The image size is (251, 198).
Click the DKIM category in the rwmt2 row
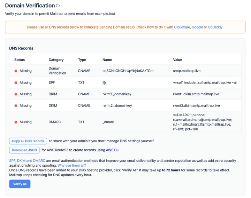pyautogui.click(x=53, y=106)
